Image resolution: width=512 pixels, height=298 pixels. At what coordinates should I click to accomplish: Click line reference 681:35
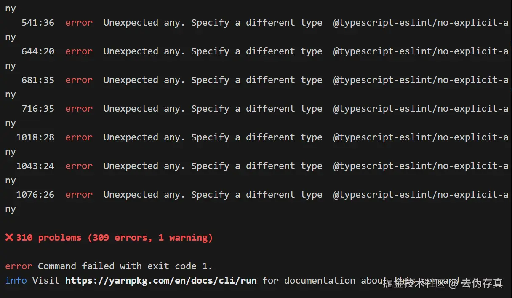coord(38,80)
